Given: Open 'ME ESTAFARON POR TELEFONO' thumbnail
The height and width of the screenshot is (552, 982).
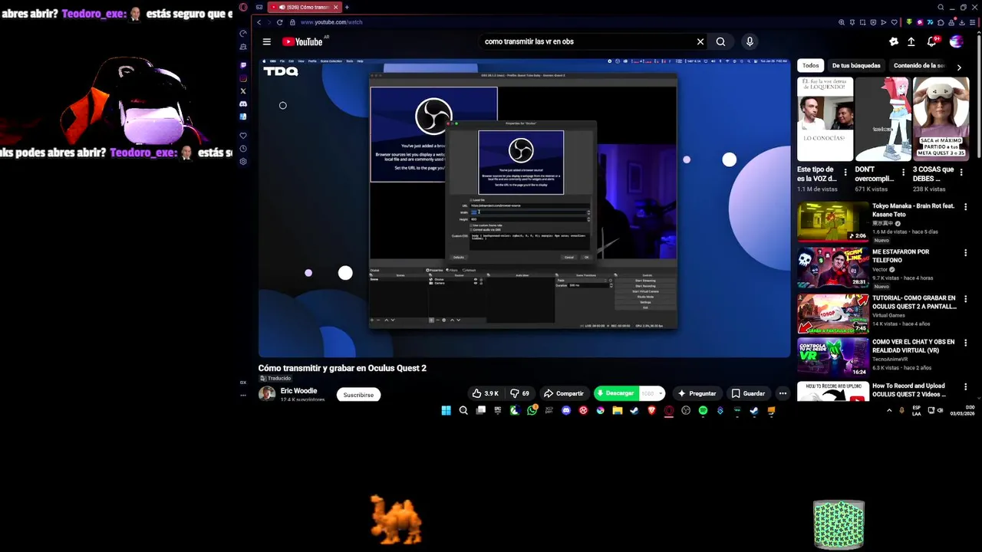Looking at the screenshot, I should (832, 268).
